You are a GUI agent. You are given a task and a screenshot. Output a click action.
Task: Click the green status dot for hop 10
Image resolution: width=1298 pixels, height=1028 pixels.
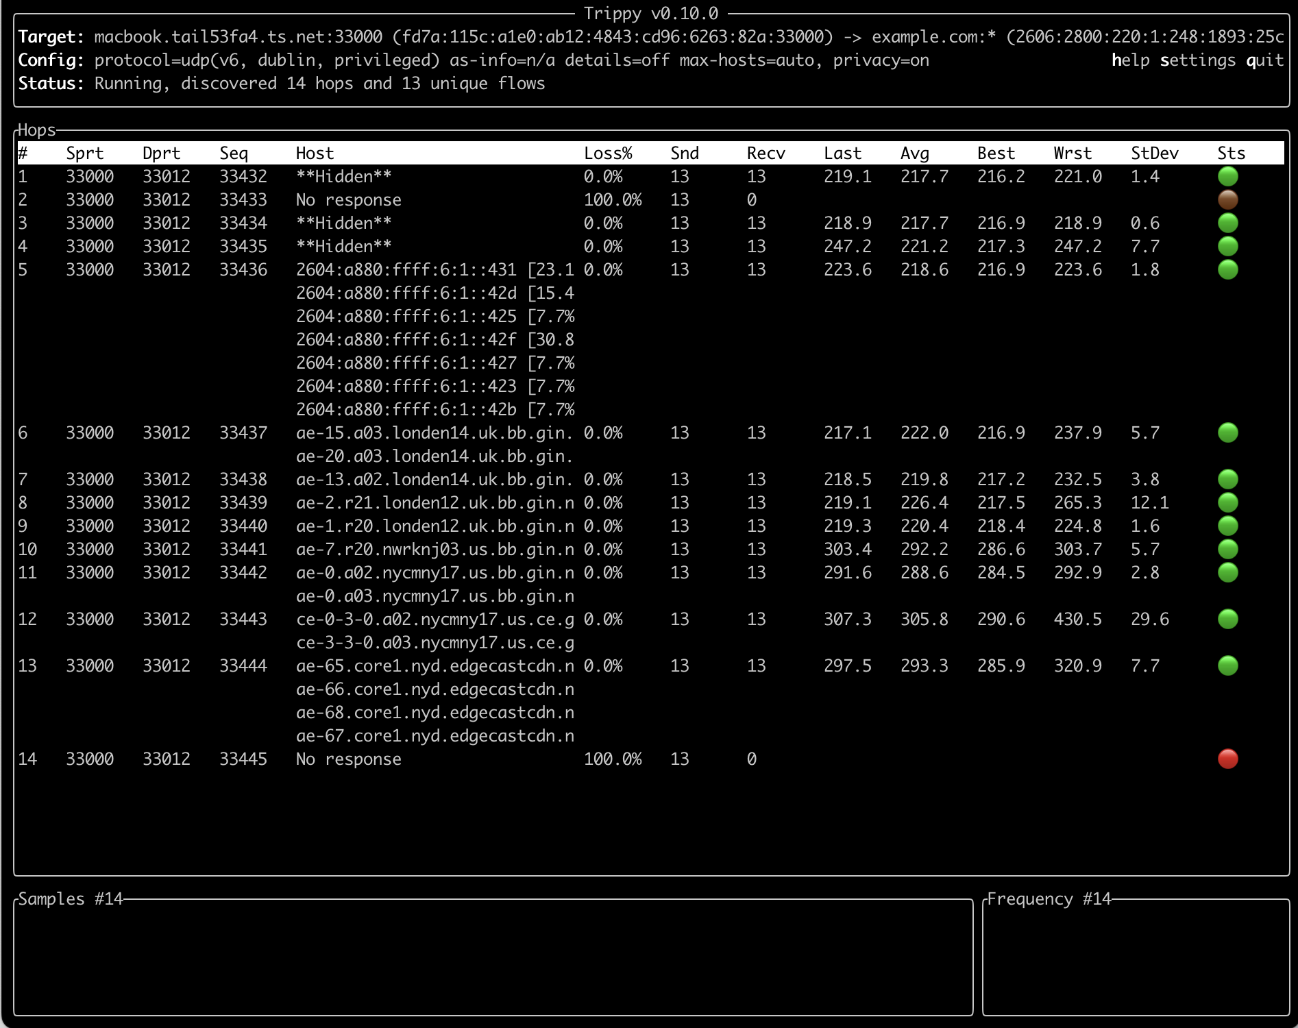(1228, 549)
